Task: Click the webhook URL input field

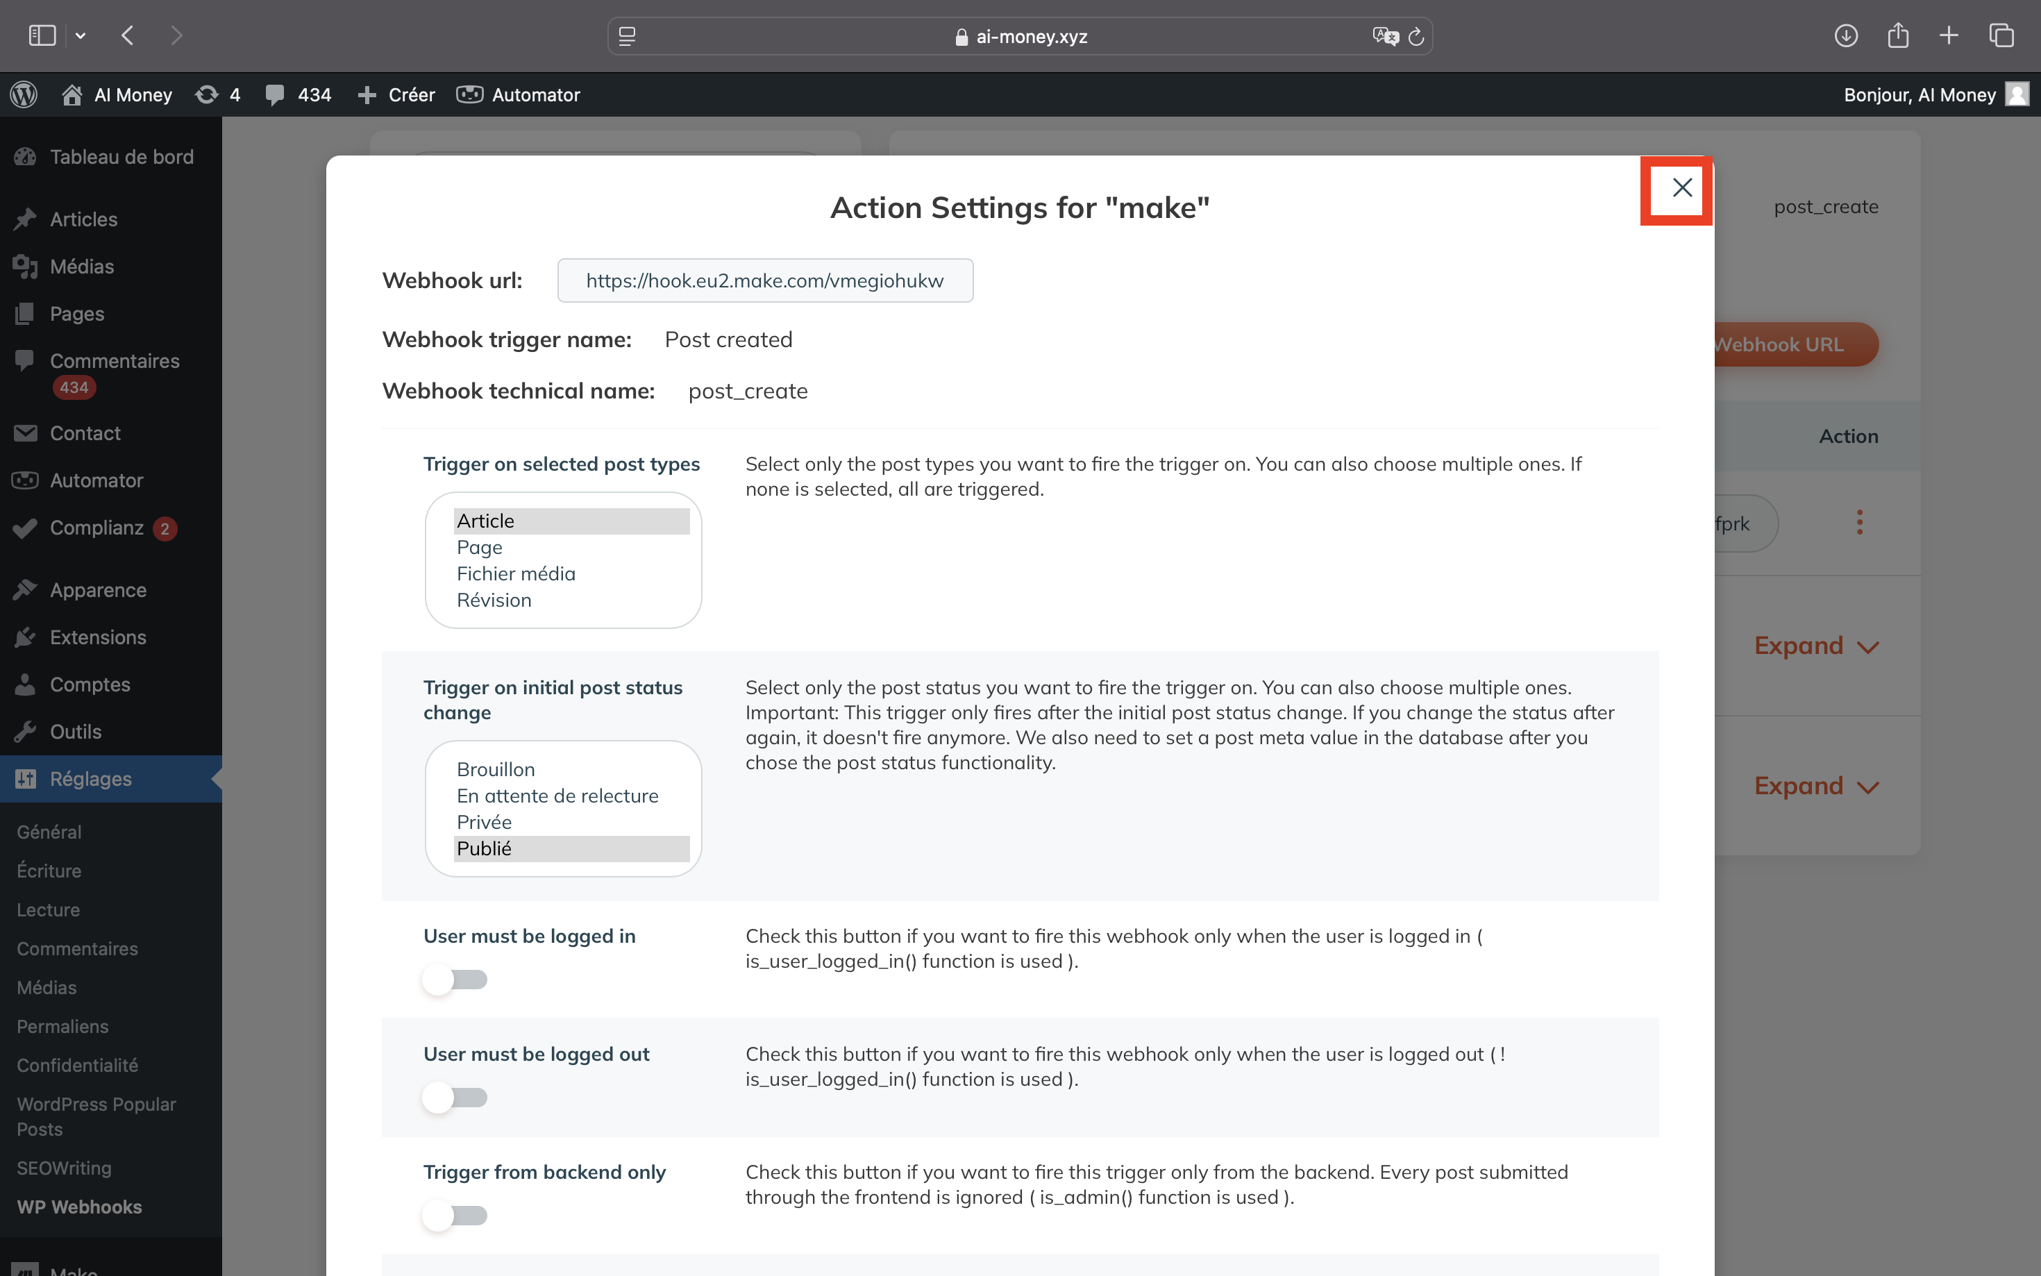Action: (x=764, y=279)
